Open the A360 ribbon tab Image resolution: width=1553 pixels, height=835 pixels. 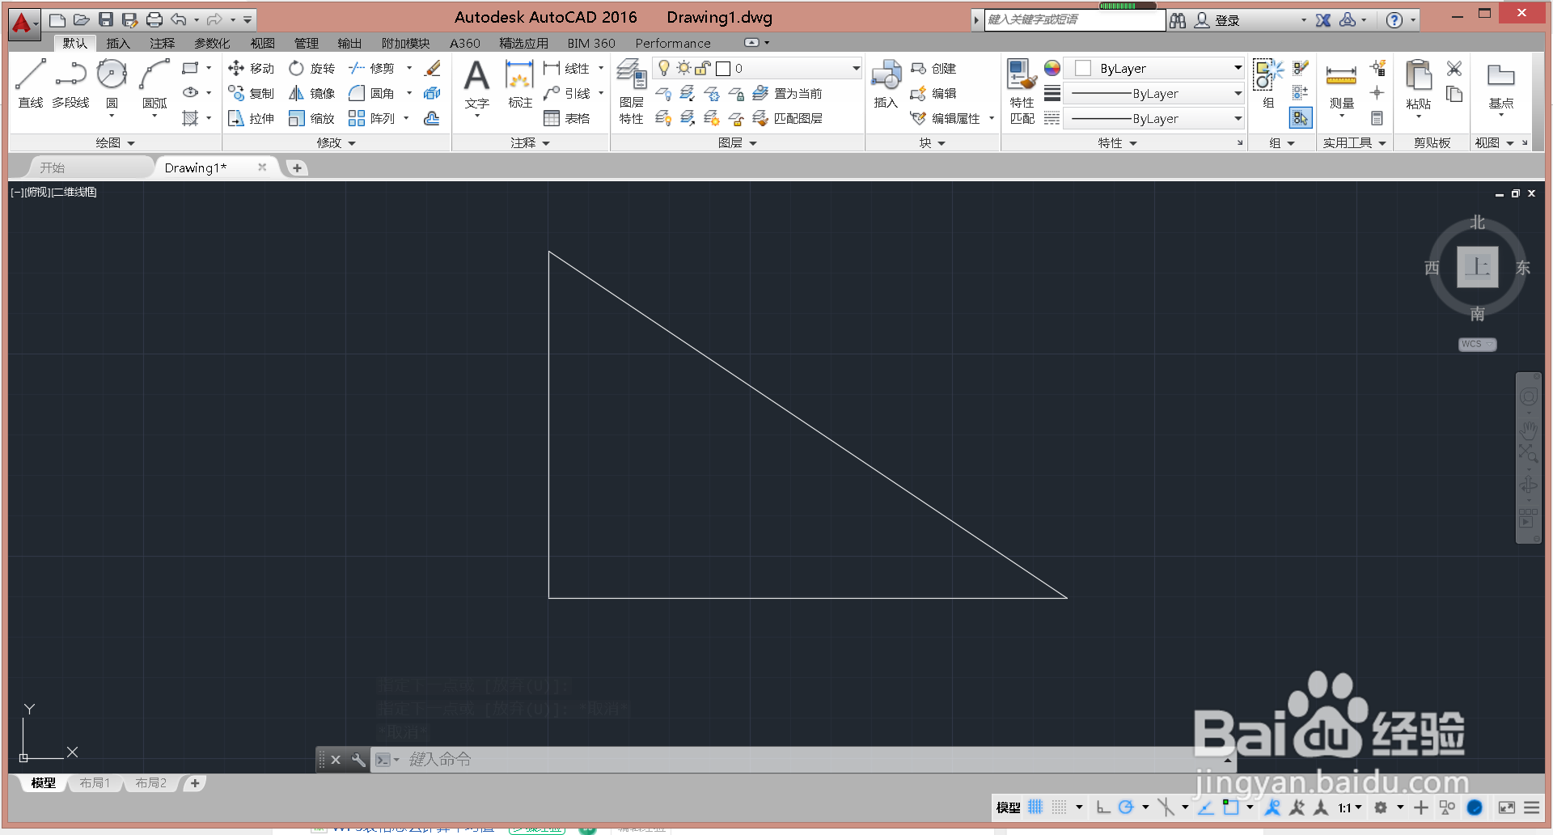point(465,43)
